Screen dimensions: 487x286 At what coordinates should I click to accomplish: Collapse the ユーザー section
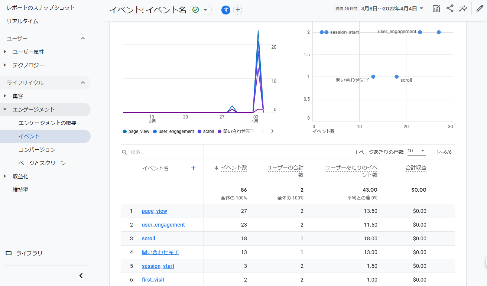tap(83, 38)
